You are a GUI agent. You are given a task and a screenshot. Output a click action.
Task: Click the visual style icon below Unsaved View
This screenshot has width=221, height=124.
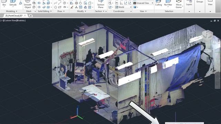135,7
